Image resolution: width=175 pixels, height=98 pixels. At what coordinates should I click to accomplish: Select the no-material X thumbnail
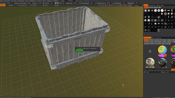(150, 51)
